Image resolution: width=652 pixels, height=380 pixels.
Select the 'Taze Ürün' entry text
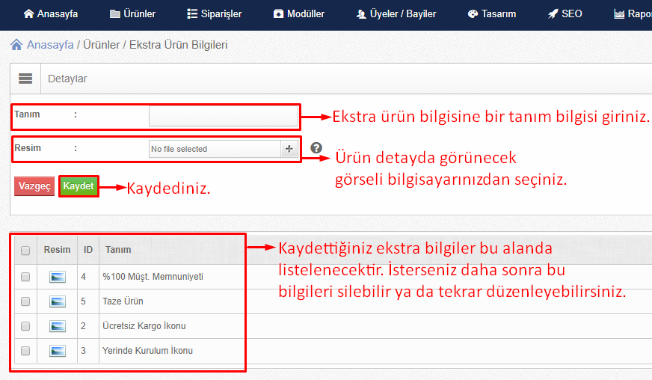tap(123, 301)
